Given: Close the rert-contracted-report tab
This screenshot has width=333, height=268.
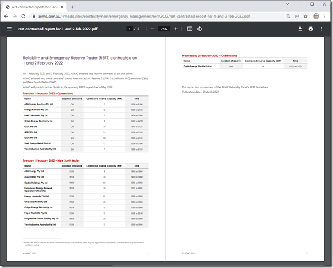Looking at the screenshot, I should point(62,7).
